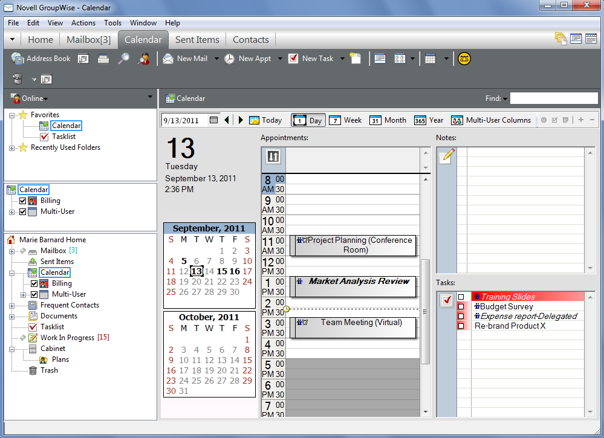Collapse the Favorites tree node

(11, 115)
